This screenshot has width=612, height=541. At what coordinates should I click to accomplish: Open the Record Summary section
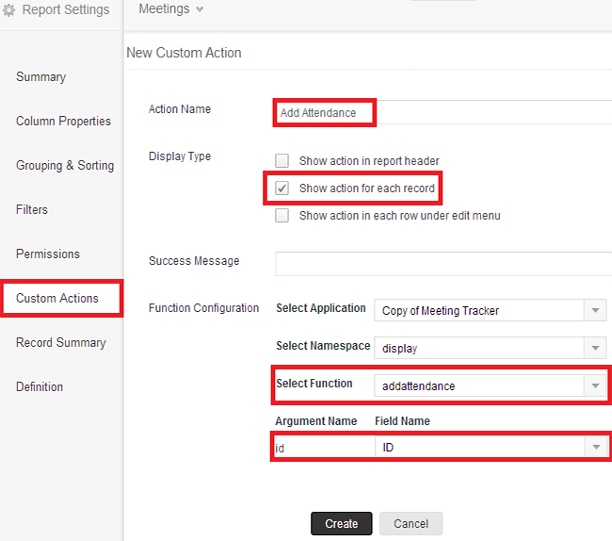click(x=60, y=343)
